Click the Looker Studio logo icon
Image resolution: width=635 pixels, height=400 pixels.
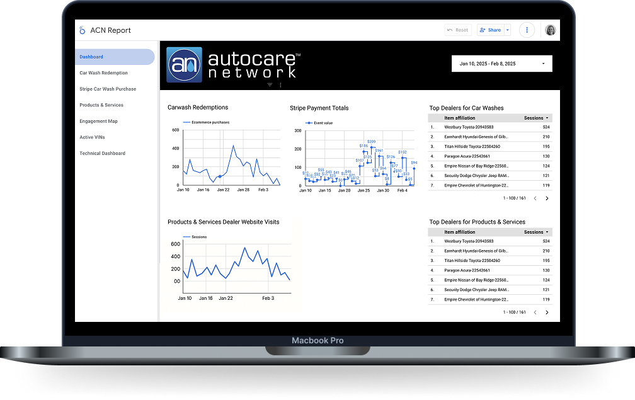click(x=82, y=30)
